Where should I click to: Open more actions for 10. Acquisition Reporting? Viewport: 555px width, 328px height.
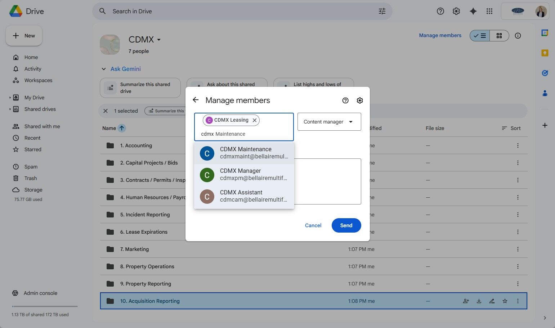tap(518, 301)
